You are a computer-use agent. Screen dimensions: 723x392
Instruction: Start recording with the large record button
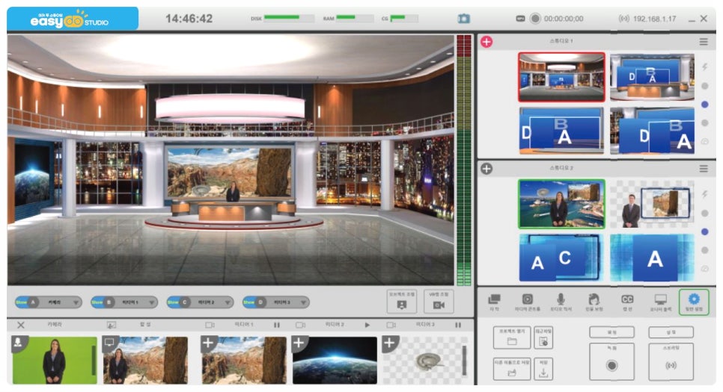coord(612,361)
